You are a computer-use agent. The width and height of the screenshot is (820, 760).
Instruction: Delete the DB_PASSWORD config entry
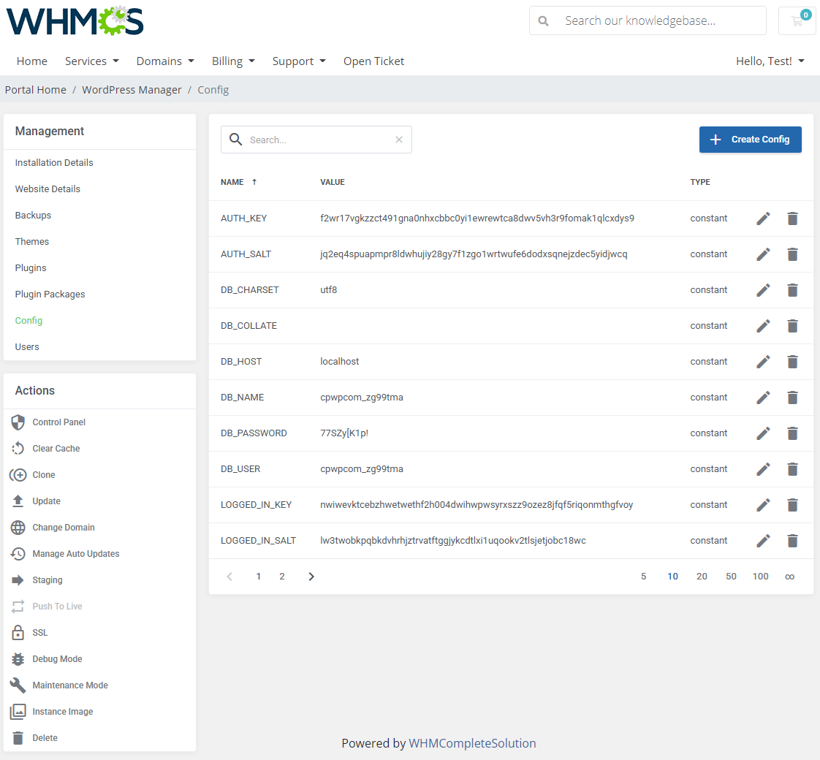click(793, 433)
